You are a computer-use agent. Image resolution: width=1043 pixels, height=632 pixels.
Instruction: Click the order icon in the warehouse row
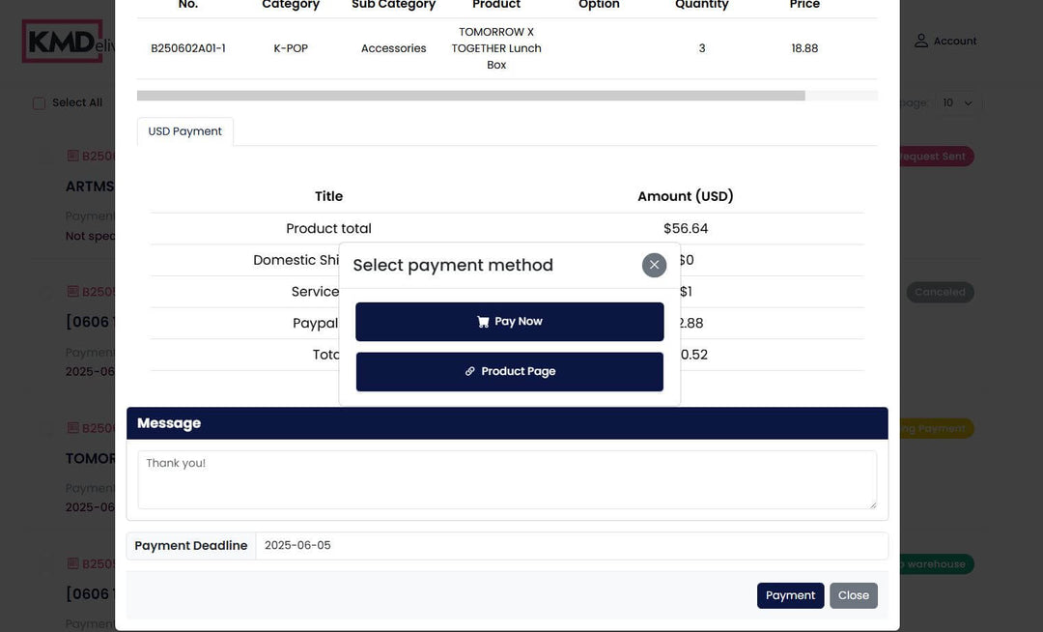coord(73,563)
